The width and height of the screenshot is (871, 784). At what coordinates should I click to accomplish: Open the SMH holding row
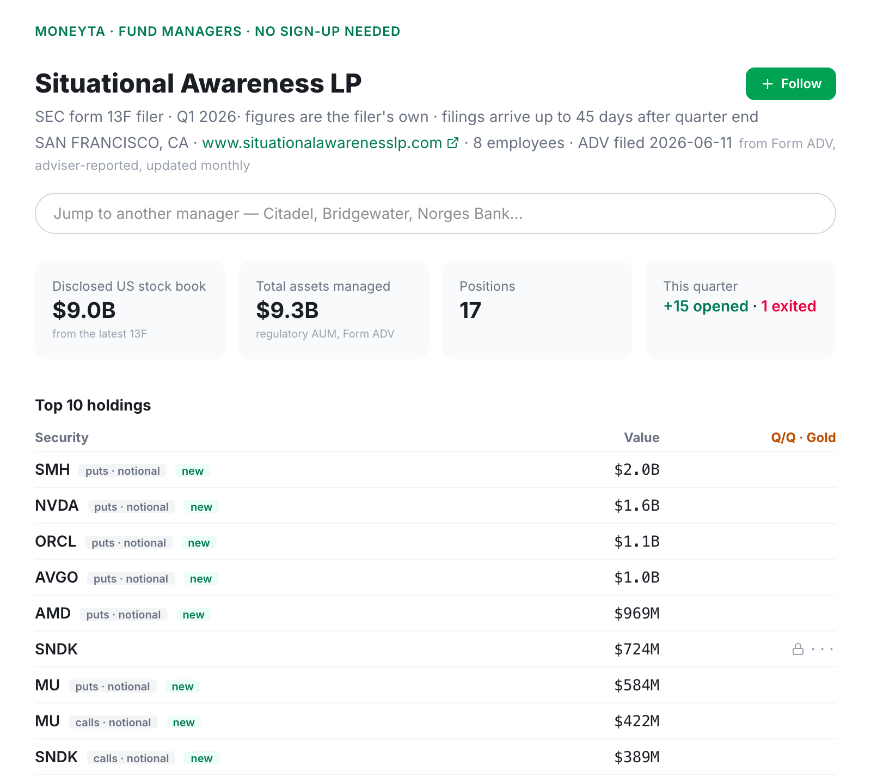[436, 469]
